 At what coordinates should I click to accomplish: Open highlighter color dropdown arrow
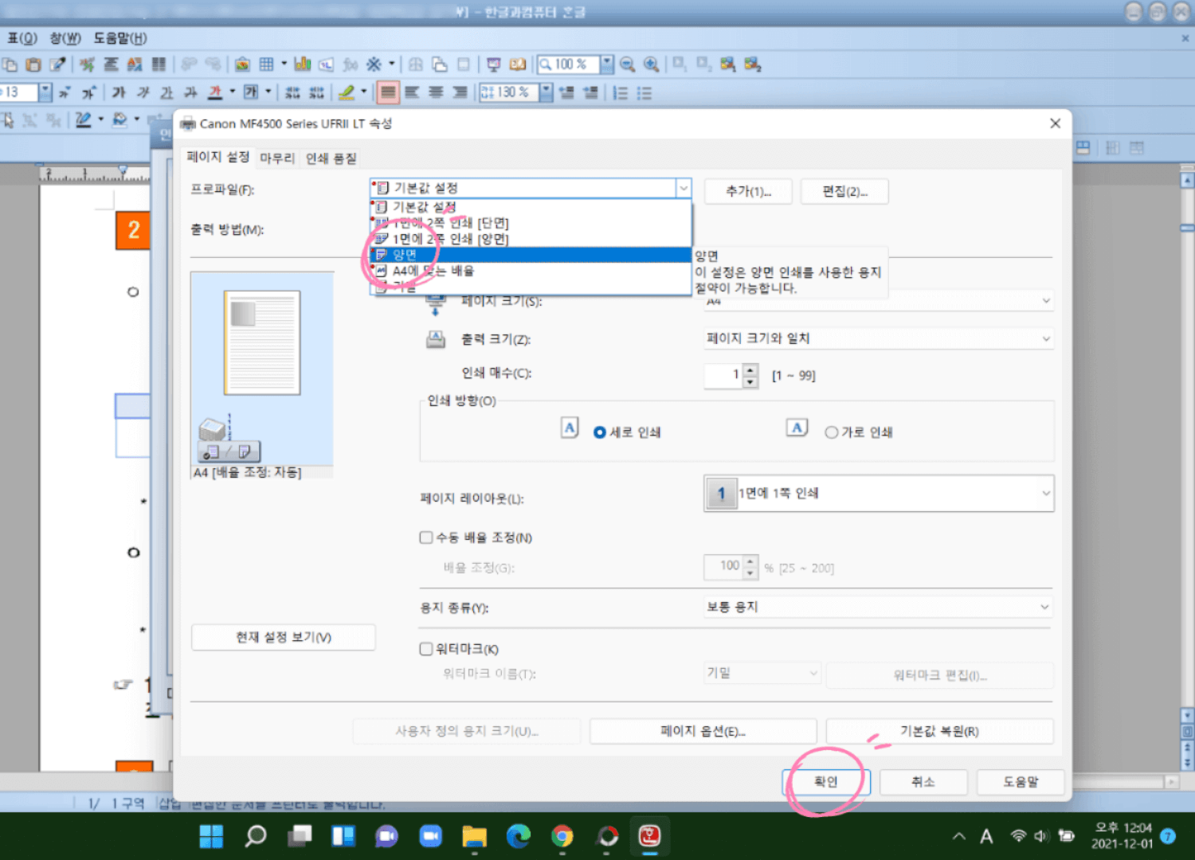[x=363, y=92]
